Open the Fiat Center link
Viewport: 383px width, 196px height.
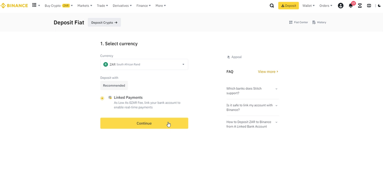299,22
